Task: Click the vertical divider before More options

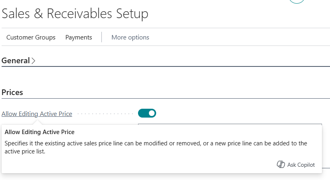Action: [x=102, y=37]
